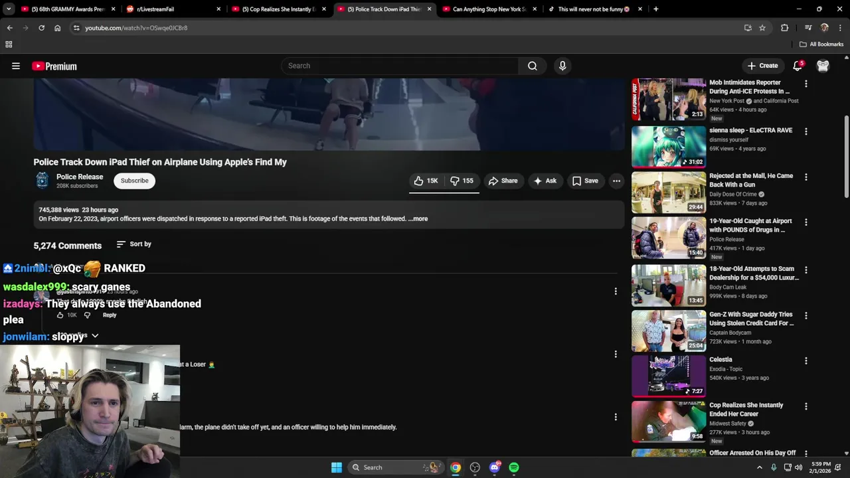Open All Bookmarks folder
The height and width of the screenshot is (478, 850).
[x=821, y=44]
